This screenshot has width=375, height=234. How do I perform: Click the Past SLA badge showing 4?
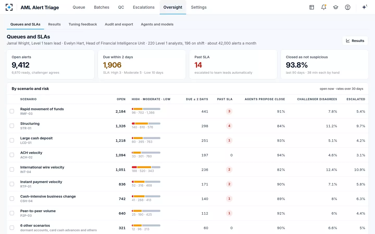coord(229,126)
